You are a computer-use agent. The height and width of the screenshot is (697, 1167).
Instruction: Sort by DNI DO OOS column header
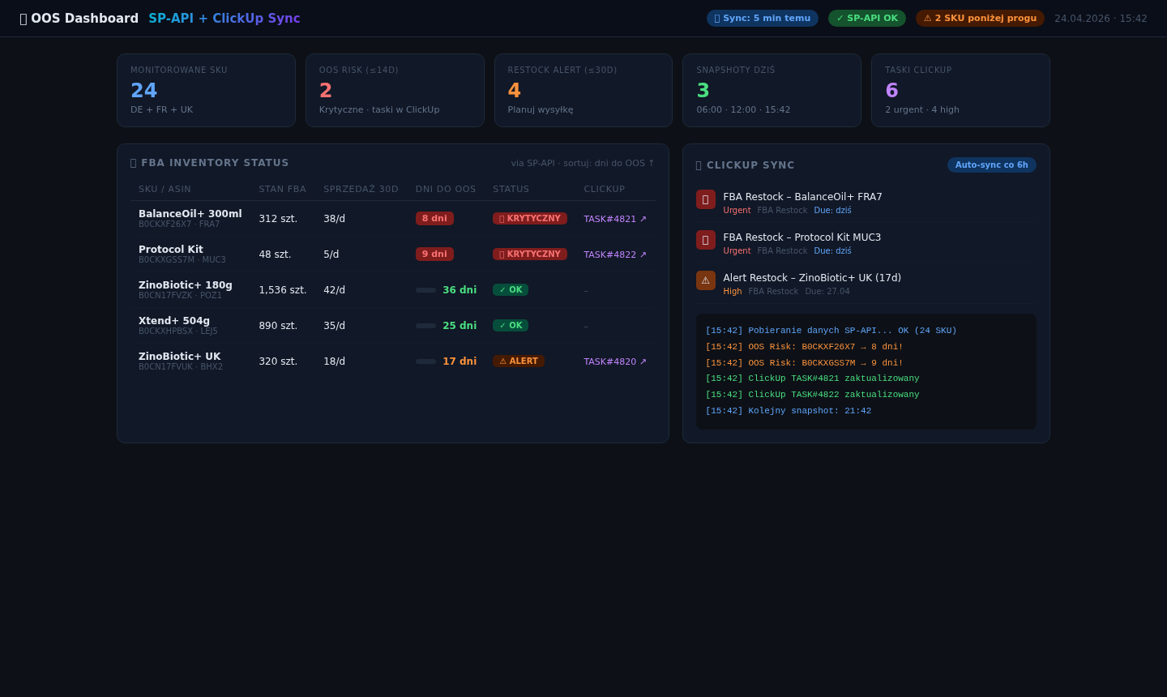(x=446, y=189)
